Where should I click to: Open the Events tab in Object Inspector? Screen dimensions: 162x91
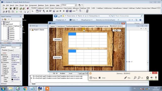(11, 50)
